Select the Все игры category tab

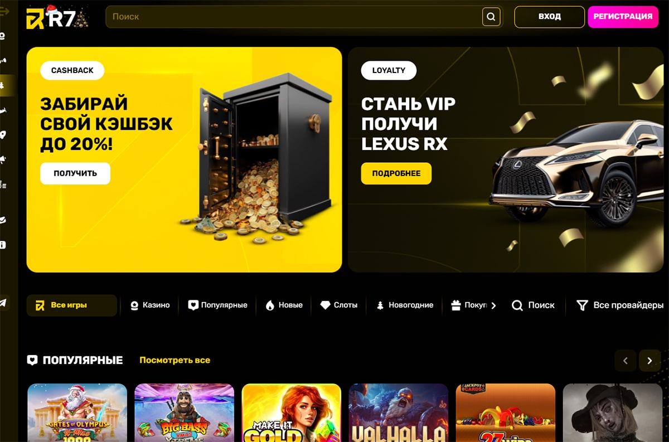point(72,305)
